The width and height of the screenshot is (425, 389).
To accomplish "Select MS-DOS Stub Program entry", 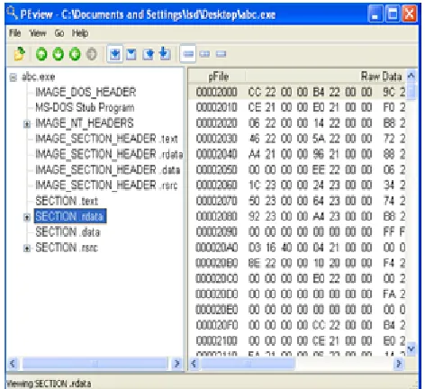I will [85, 107].
